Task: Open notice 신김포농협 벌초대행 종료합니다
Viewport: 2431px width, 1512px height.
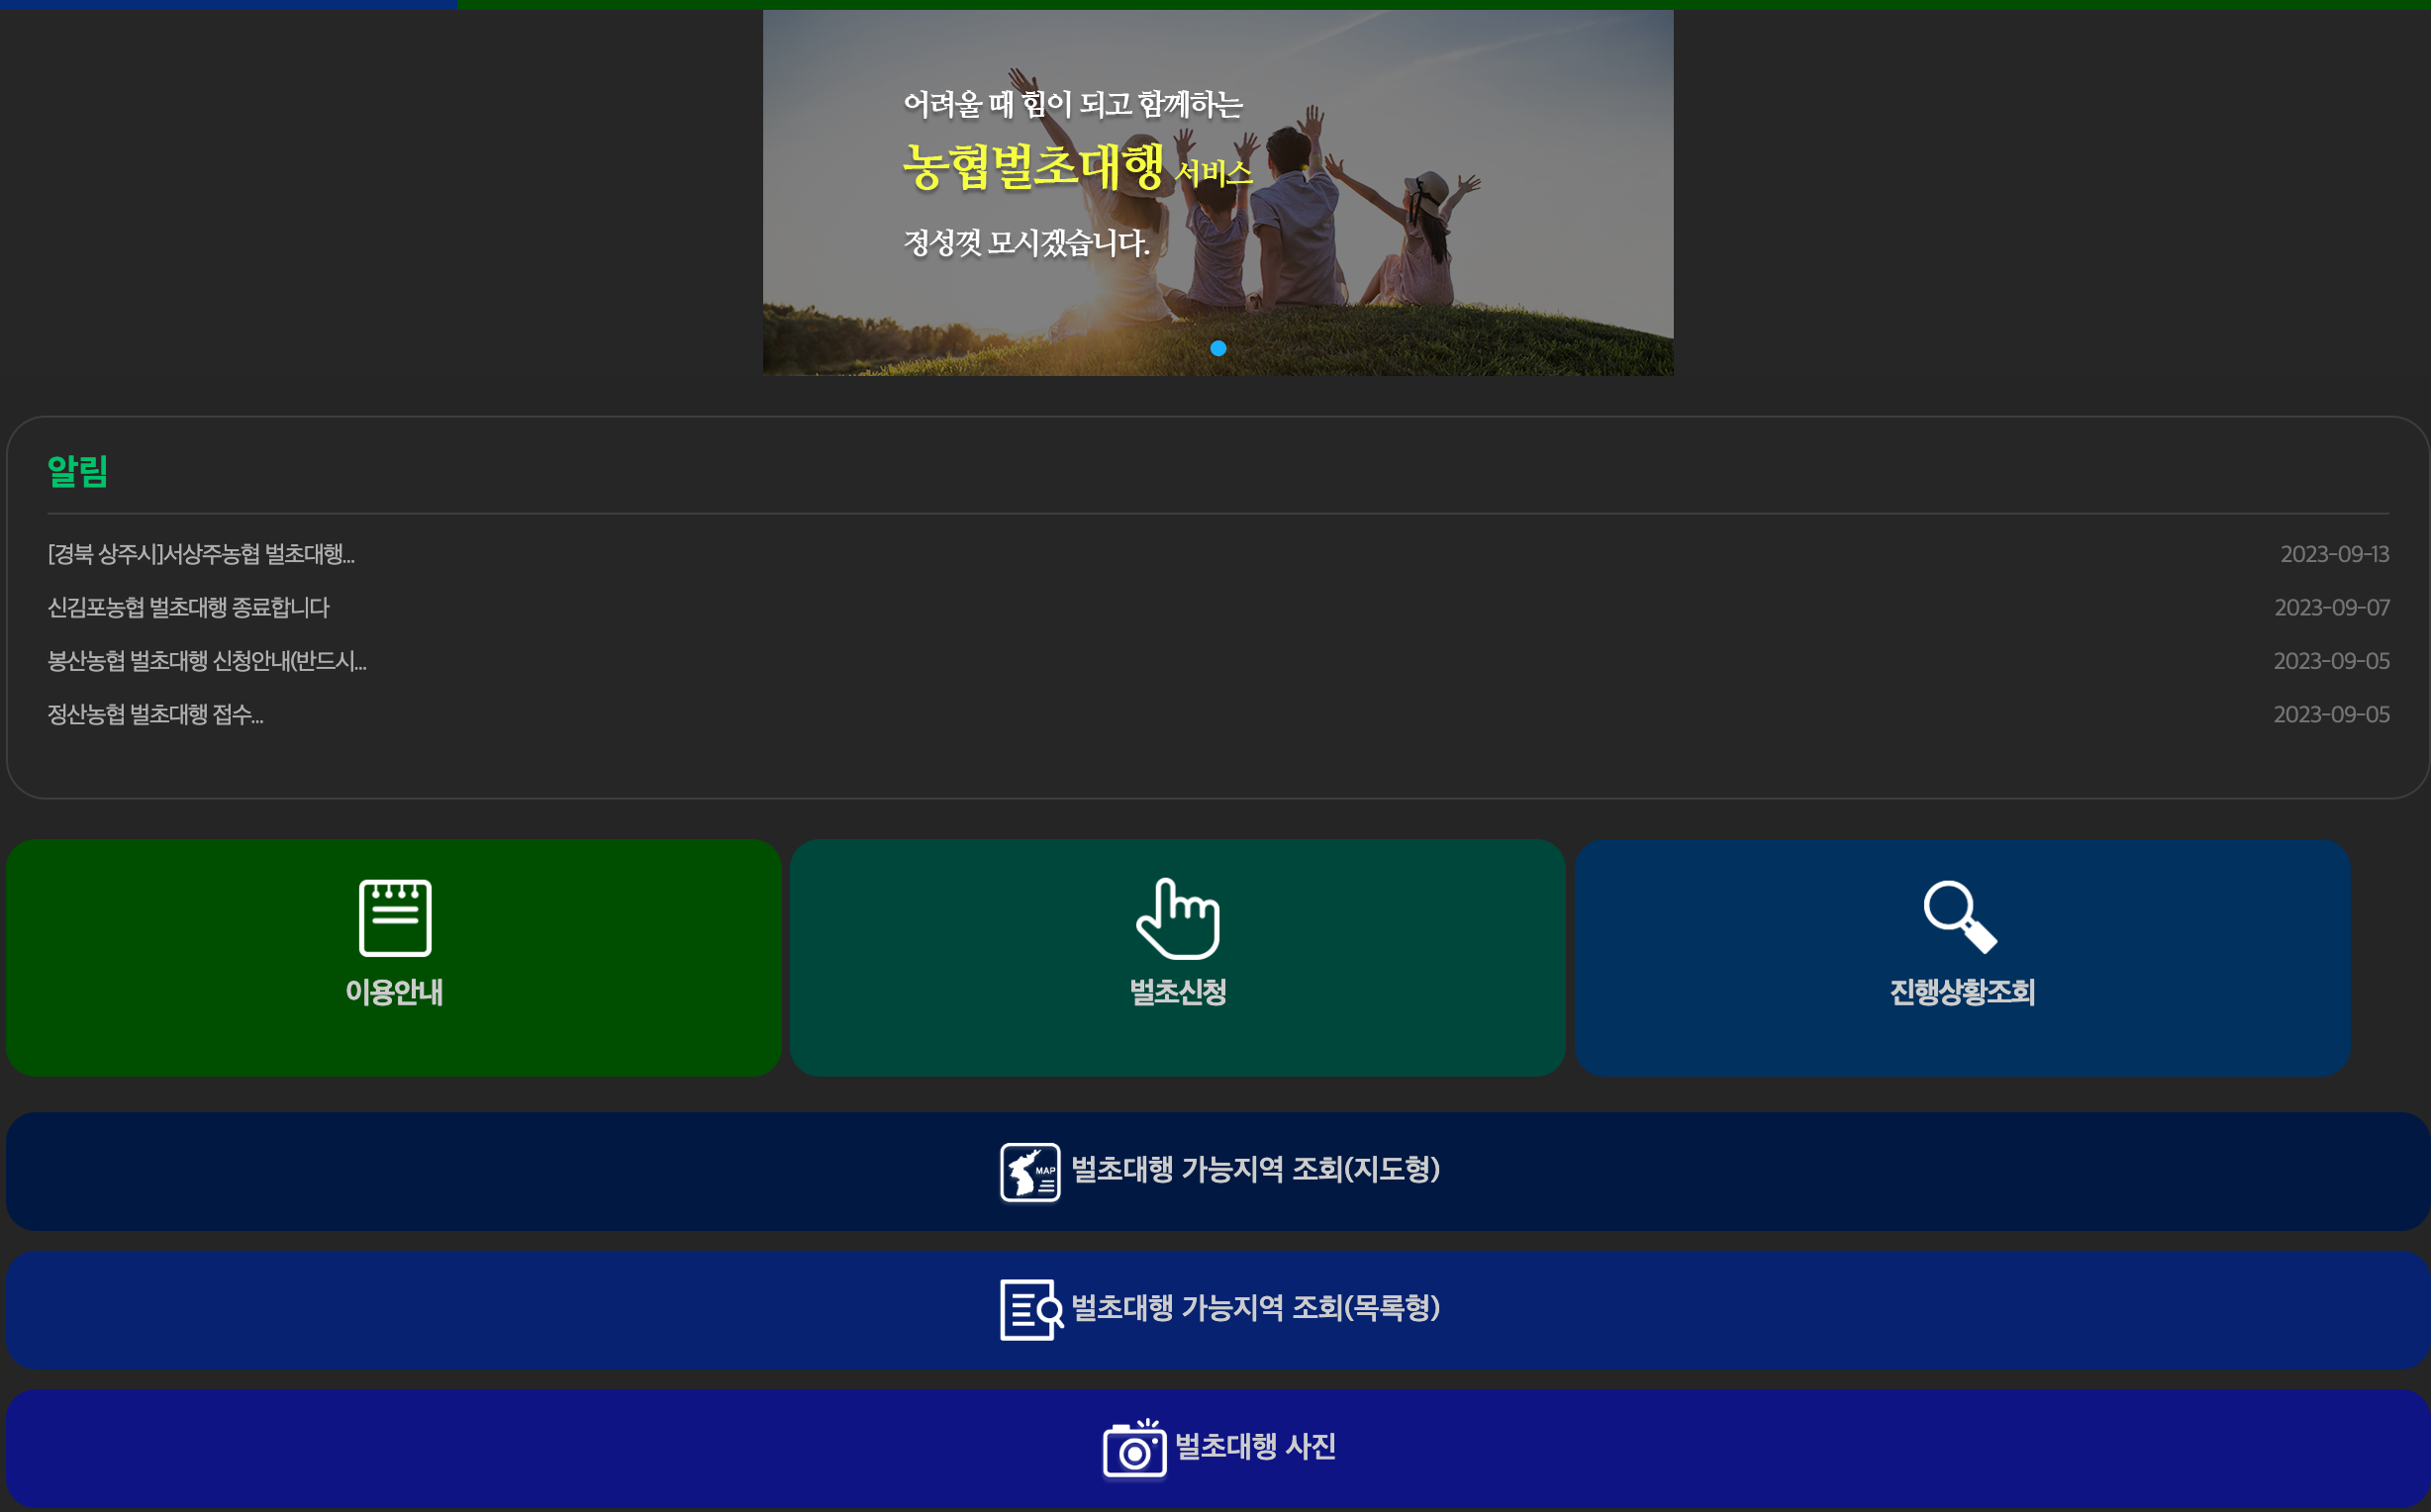Action: (x=188, y=608)
